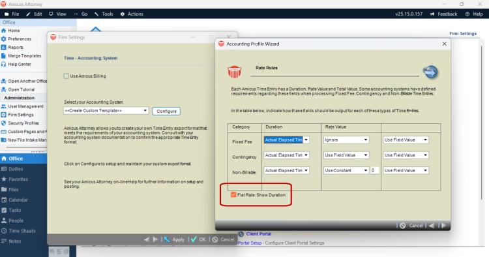The height and width of the screenshot is (257, 489).
Task: Open the Home icon in sidebar
Action: click(x=4, y=31)
